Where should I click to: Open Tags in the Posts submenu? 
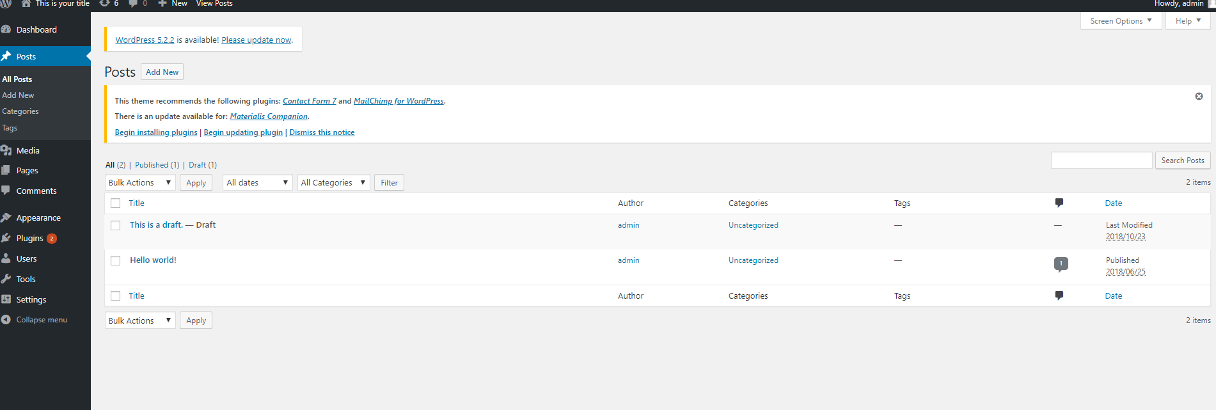click(10, 128)
